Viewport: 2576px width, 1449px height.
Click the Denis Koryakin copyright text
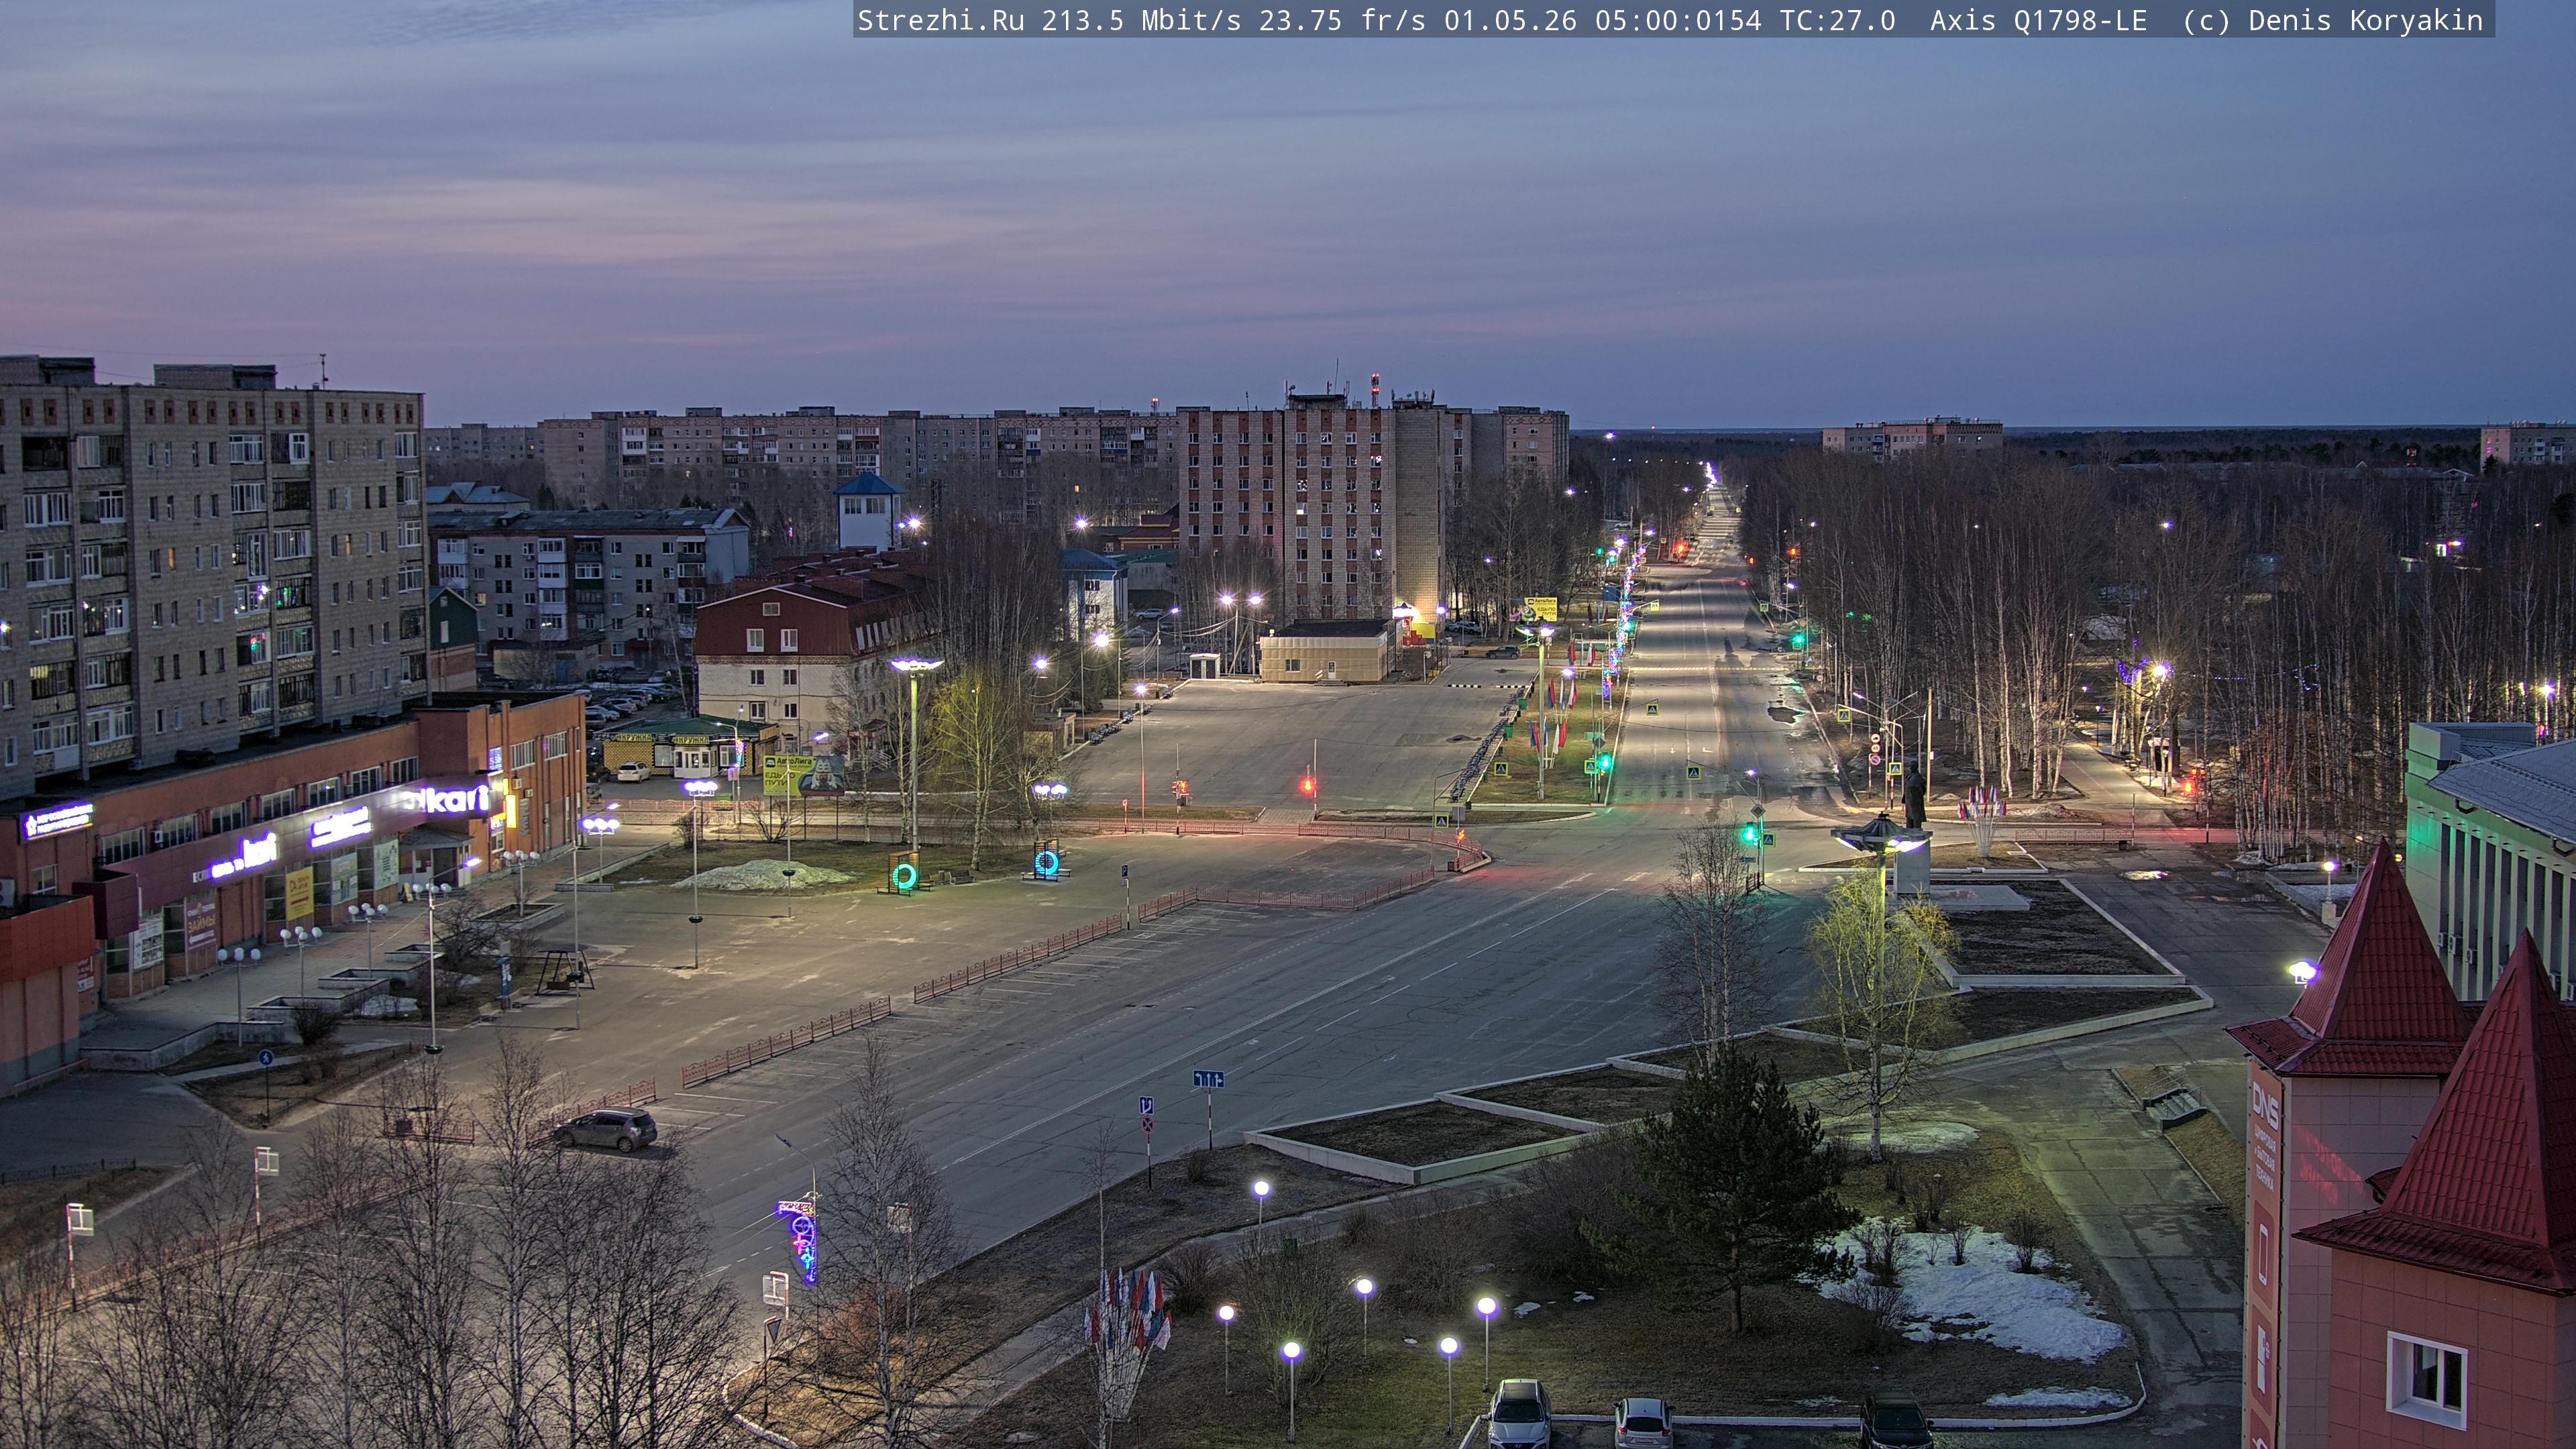point(2366,20)
